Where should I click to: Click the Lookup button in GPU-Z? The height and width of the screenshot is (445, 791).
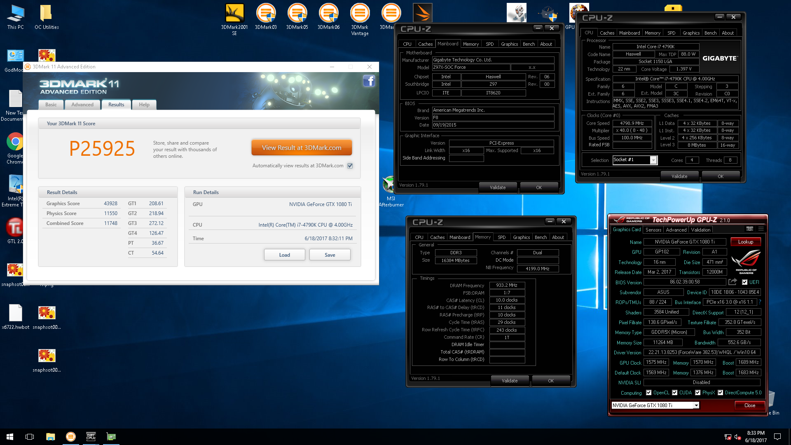click(745, 242)
